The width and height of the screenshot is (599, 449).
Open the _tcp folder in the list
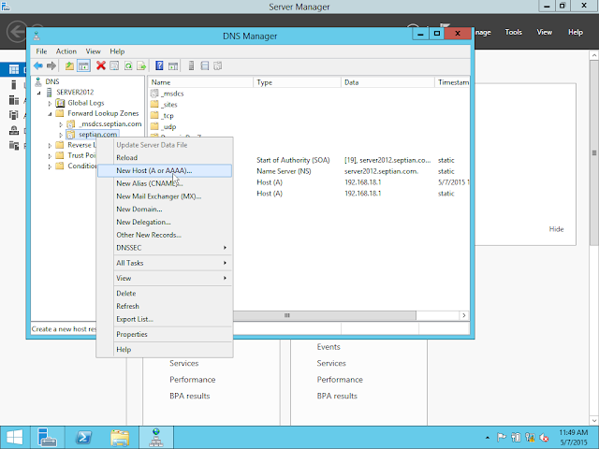coord(162,116)
